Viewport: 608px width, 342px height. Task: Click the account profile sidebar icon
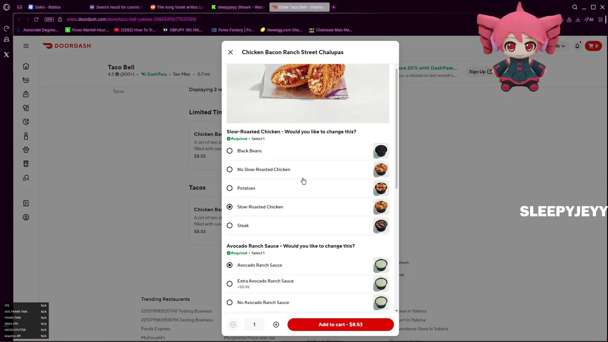(26, 217)
